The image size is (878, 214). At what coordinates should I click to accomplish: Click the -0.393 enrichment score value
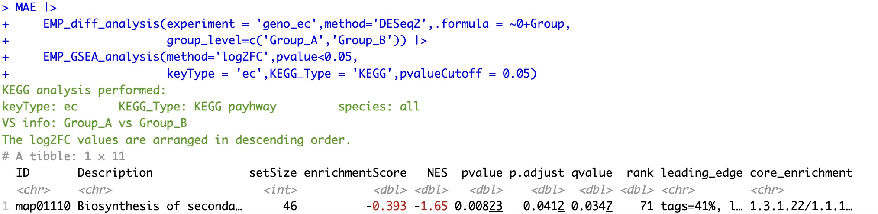(386, 206)
